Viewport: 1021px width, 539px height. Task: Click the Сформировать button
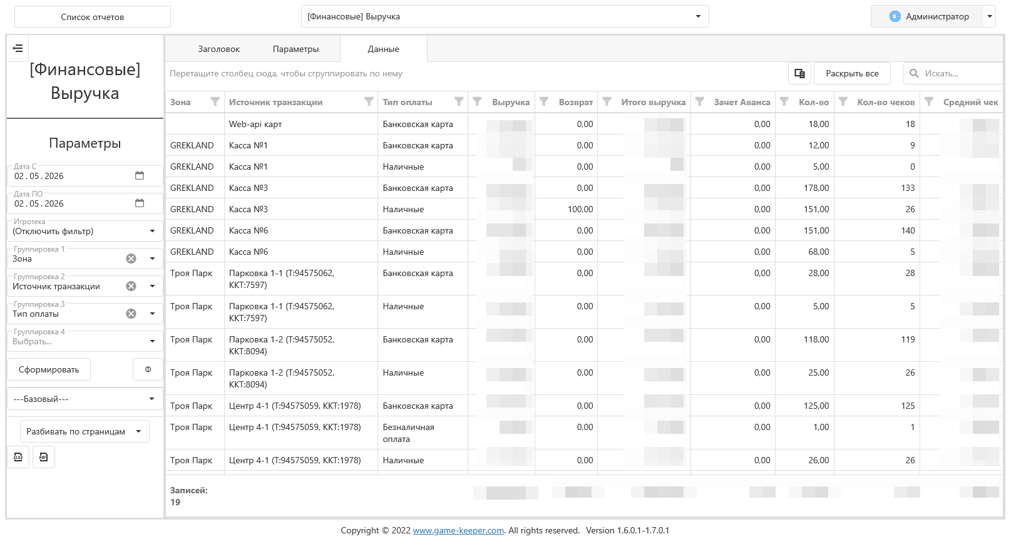point(49,369)
